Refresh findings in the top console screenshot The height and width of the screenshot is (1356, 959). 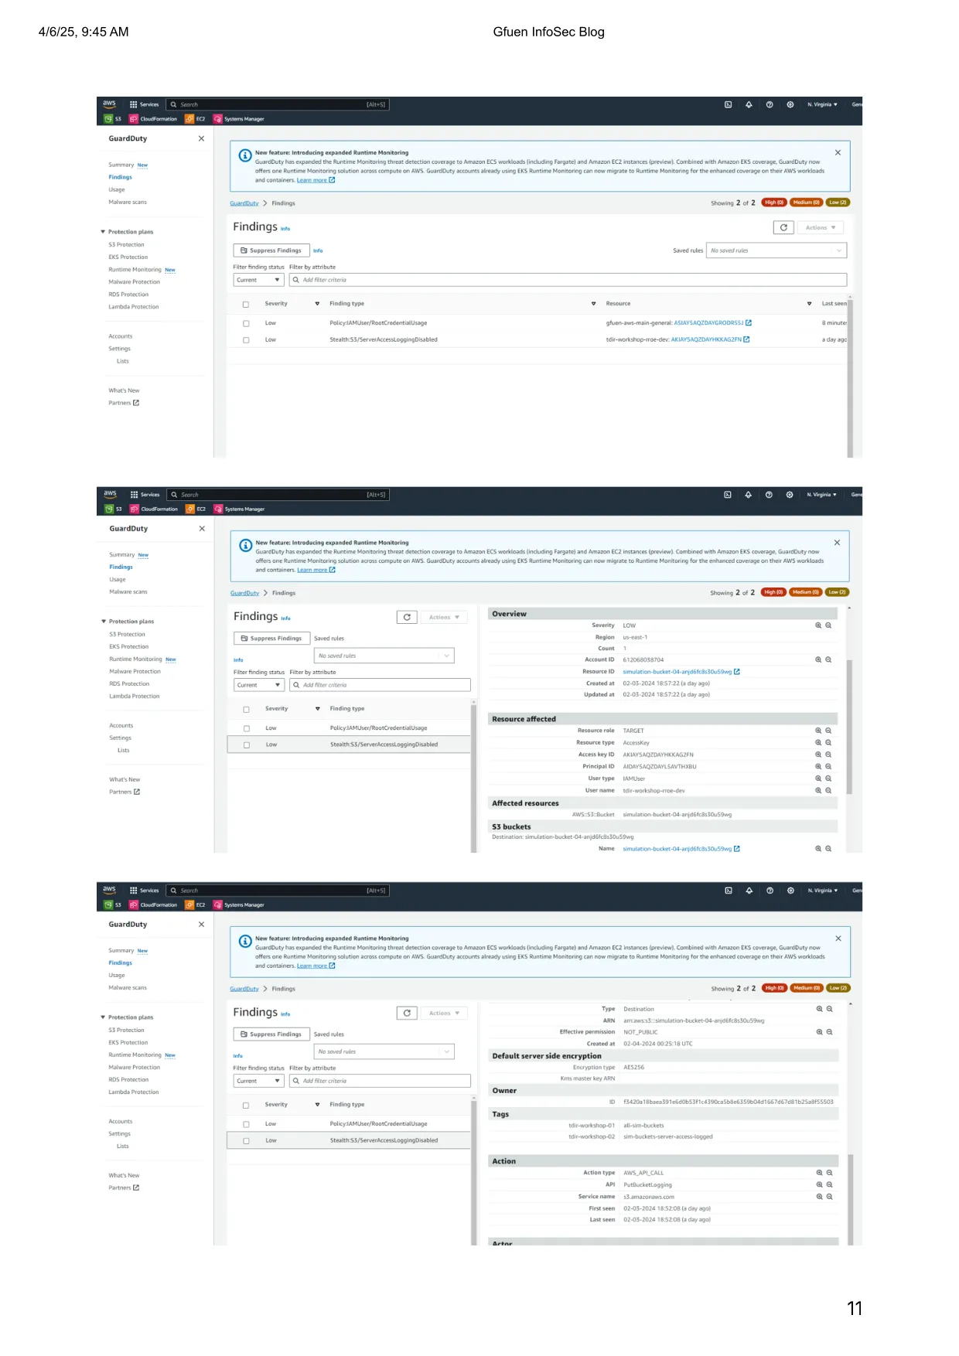[x=783, y=227]
